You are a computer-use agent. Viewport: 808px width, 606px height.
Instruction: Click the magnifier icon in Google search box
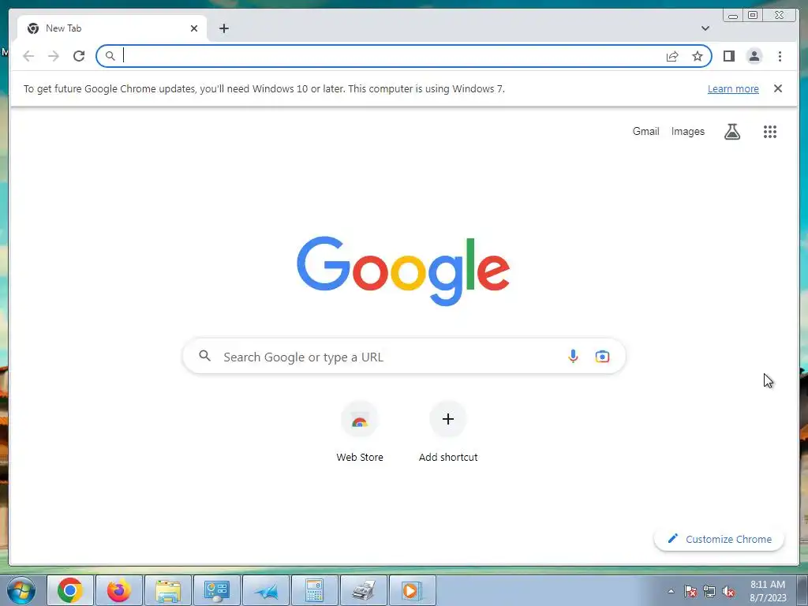(x=204, y=356)
